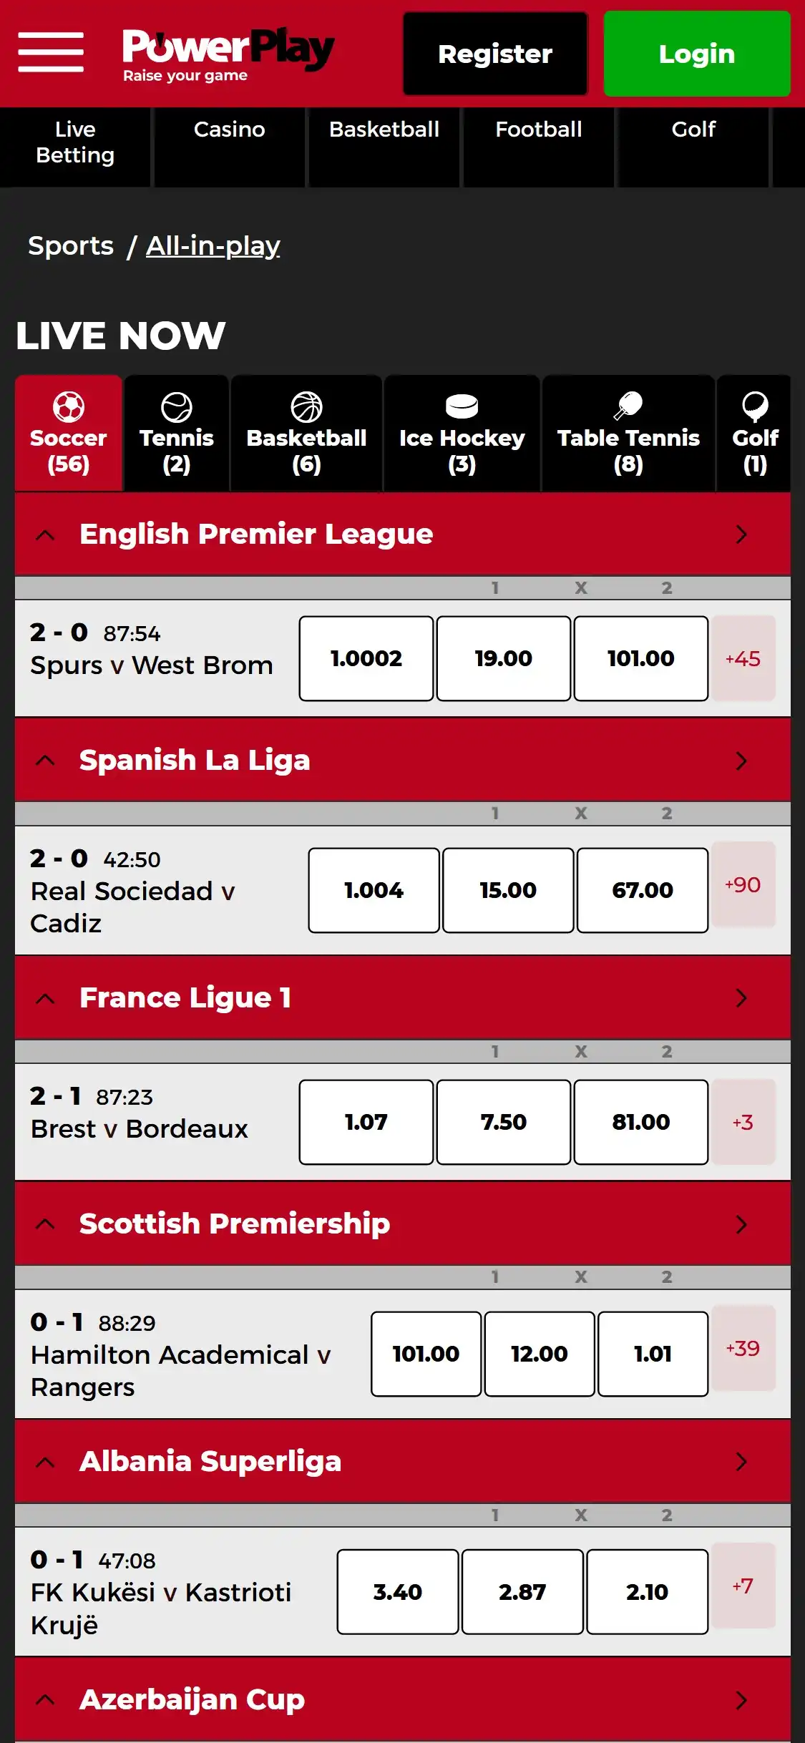
Task: Open the Casino nav item
Action: pos(229,130)
